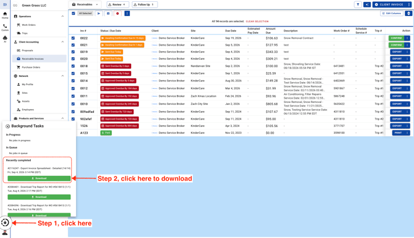Click the Paid status badge for A123
The height and width of the screenshot is (238, 414).
click(x=106, y=133)
